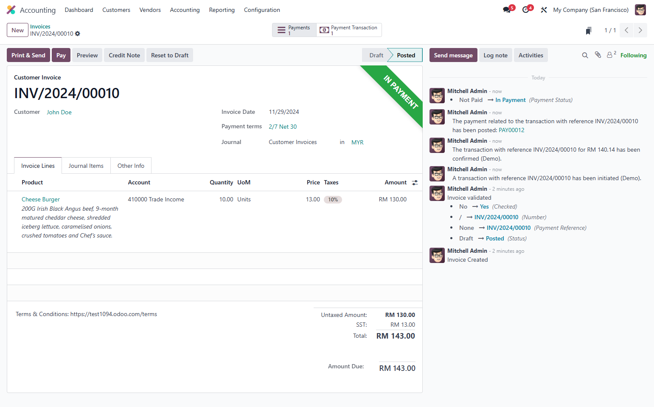Click Send message in chatter
The width and height of the screenshot is (654, 407).
453,55
